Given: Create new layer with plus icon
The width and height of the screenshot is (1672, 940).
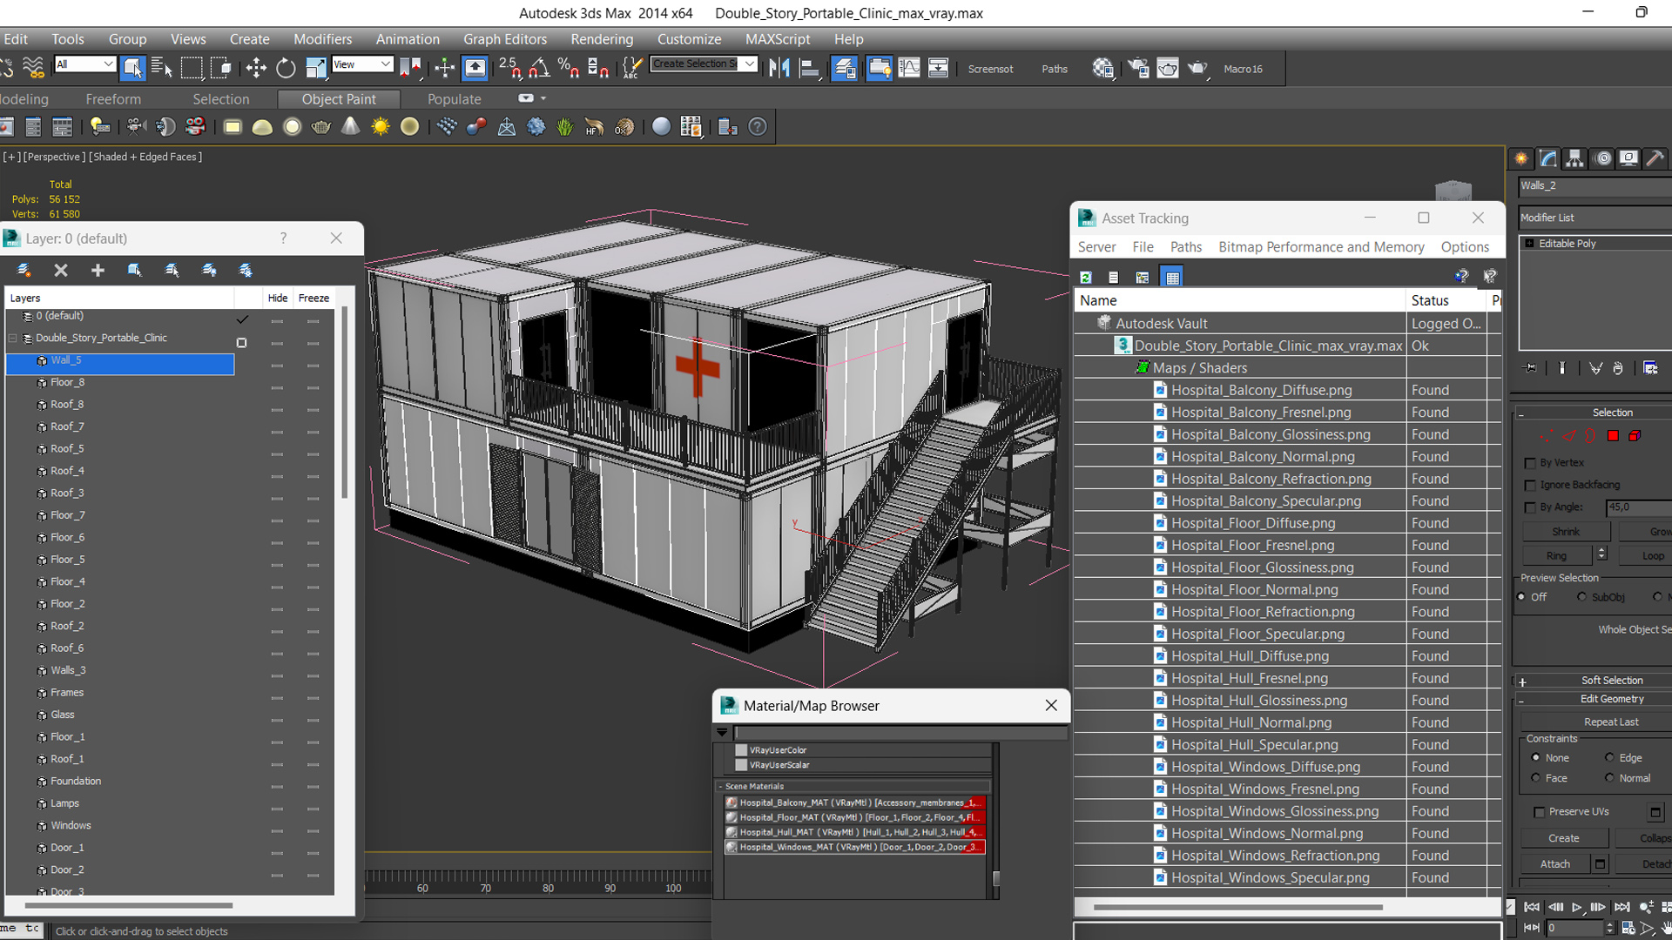Looking at the screenshot, I should (98, 271).
